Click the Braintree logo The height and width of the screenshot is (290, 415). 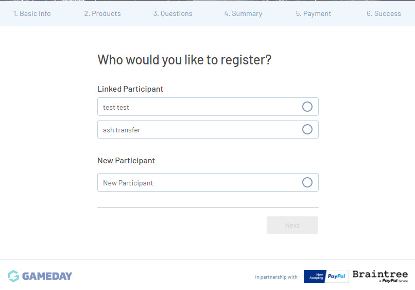pos(380,276)
